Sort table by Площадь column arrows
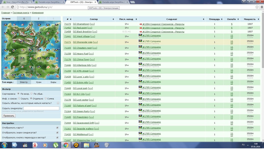 pos(222,19)
